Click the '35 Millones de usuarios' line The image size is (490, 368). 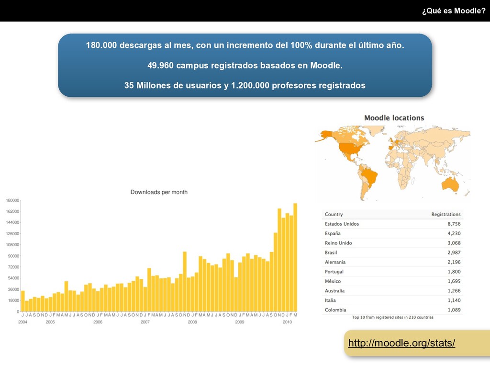click(245, 85)
